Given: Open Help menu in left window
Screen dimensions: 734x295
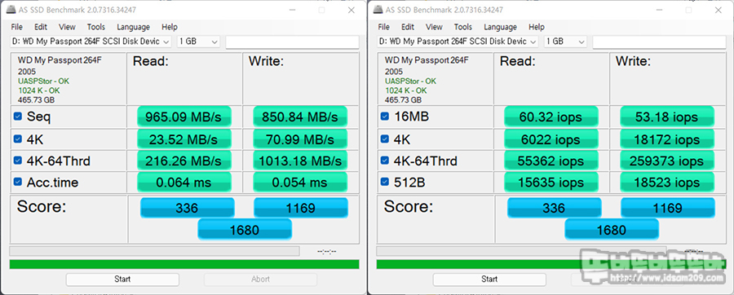Looking at the screenshot, I should 170,27.
